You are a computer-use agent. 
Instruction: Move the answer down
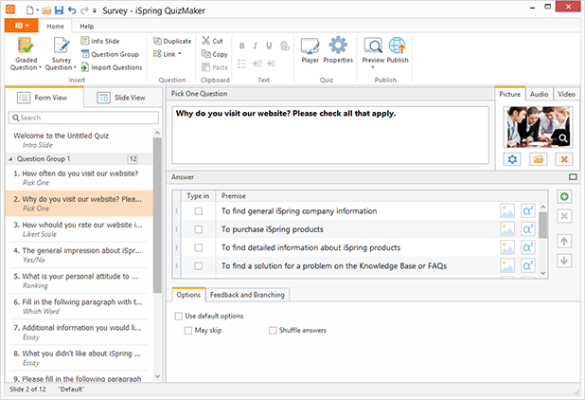coord(564,261)
